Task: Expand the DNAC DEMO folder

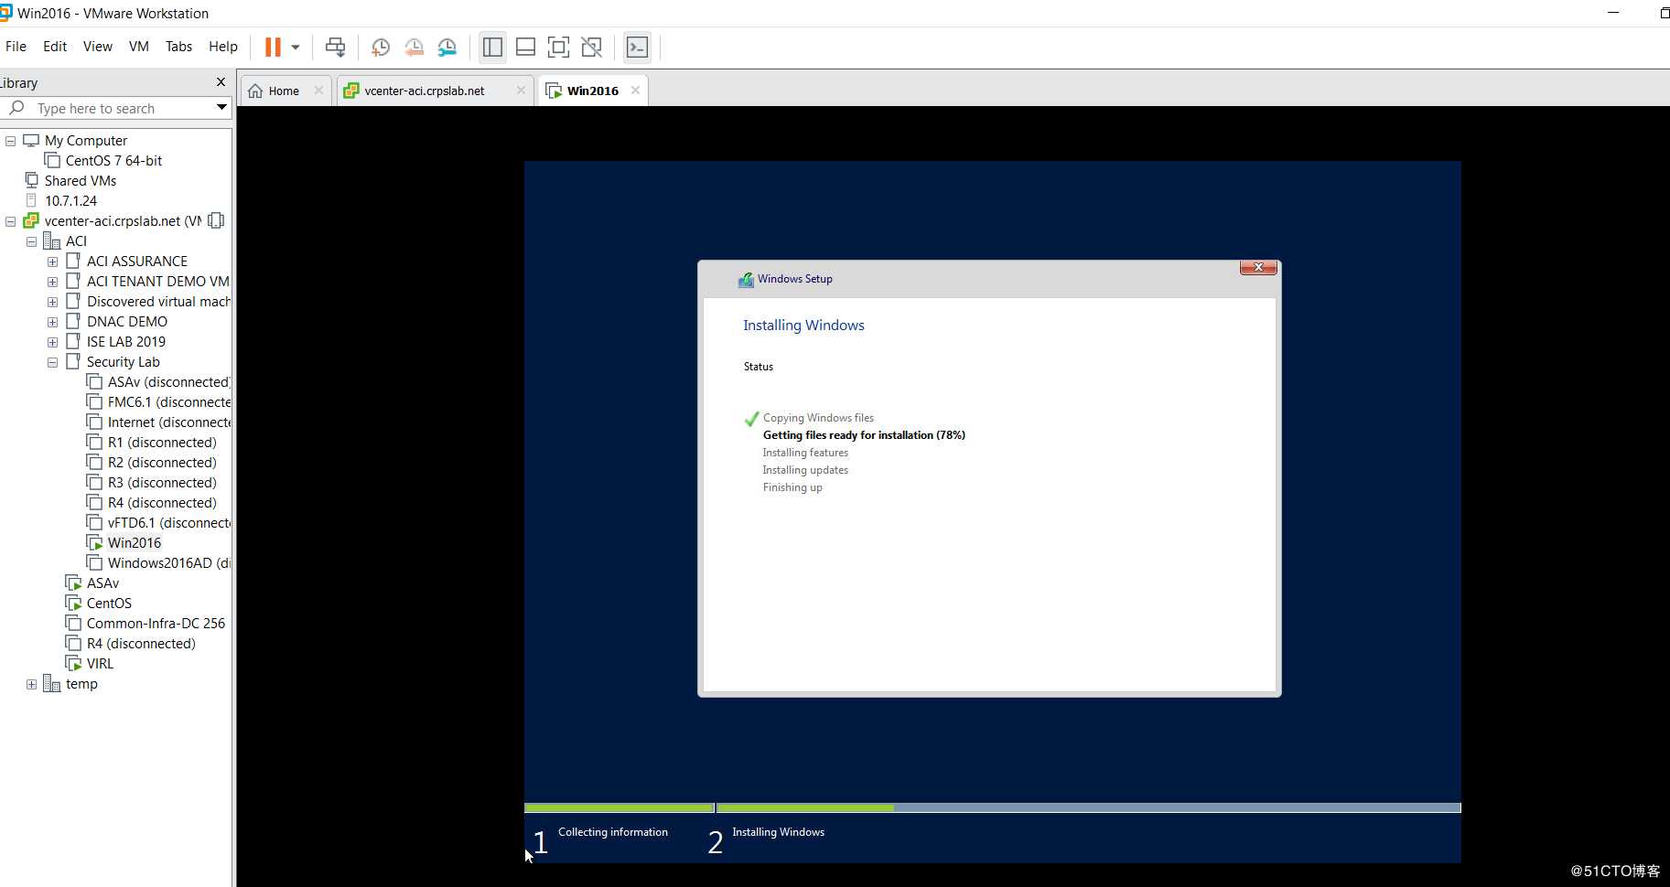Action: (x=52, y=322)
